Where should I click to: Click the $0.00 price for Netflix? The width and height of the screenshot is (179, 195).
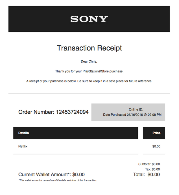tap(156, 147)
